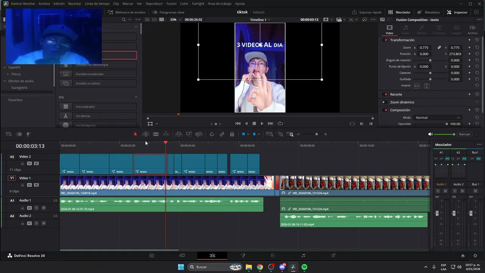This screenshot has height=273, width=485.
Task: Toggle the linked selection chain icon
Action: point(222,134)
